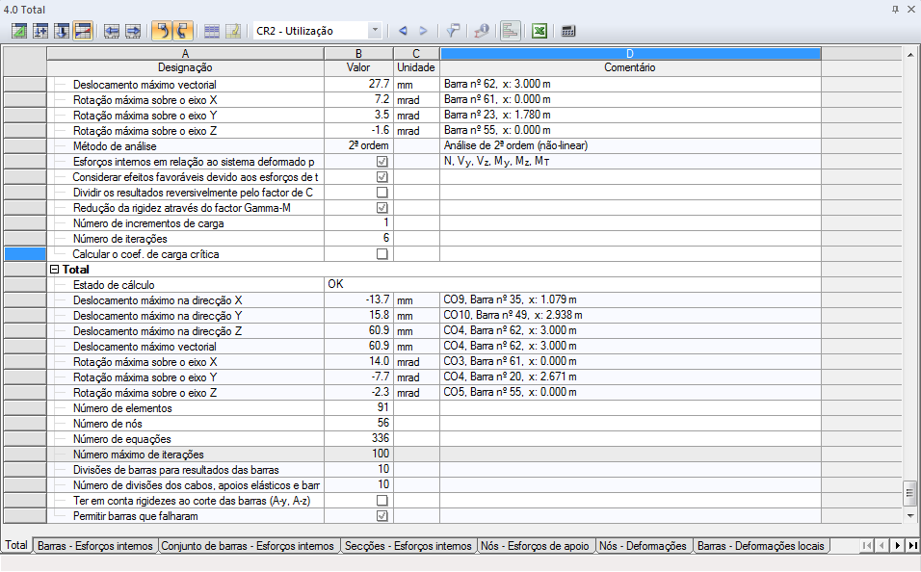Screen dimensions: 921x572
Task: Select column B header
Action: [x=358, y=53]
